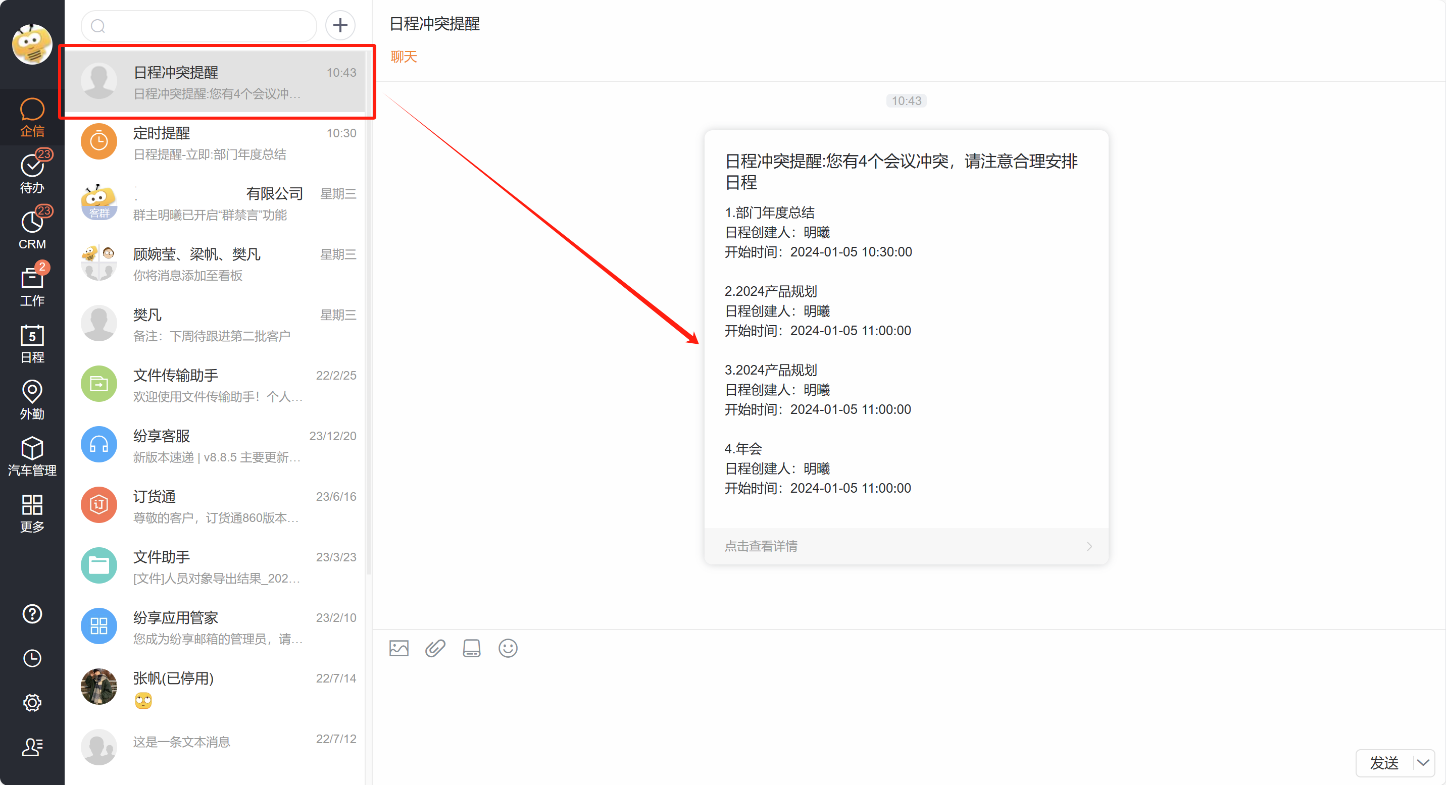This screenshot has height=785, width=1446.
Task: Click the user profile avatar
Action: tap(32, 44)
